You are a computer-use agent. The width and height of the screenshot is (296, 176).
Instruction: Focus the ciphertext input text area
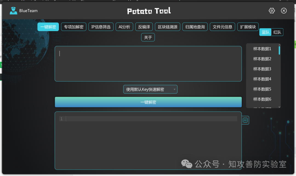click(x=148, y=64)
